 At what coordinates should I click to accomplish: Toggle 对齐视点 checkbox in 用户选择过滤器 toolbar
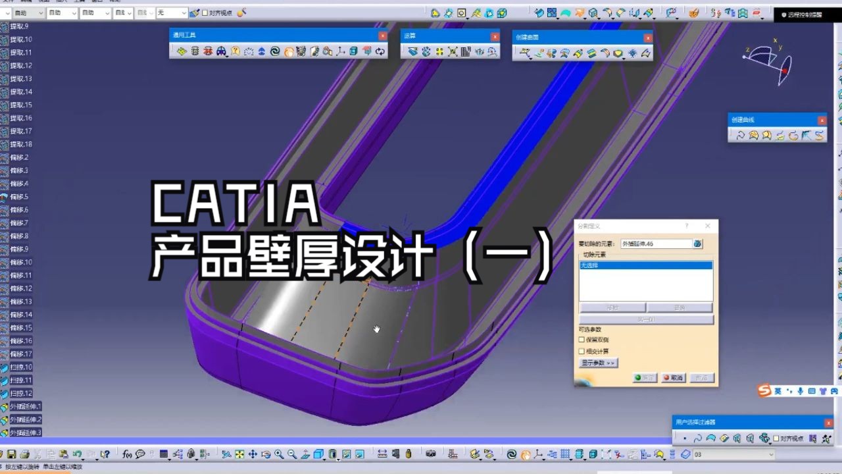pyautogui.click(x=776, y=438)
